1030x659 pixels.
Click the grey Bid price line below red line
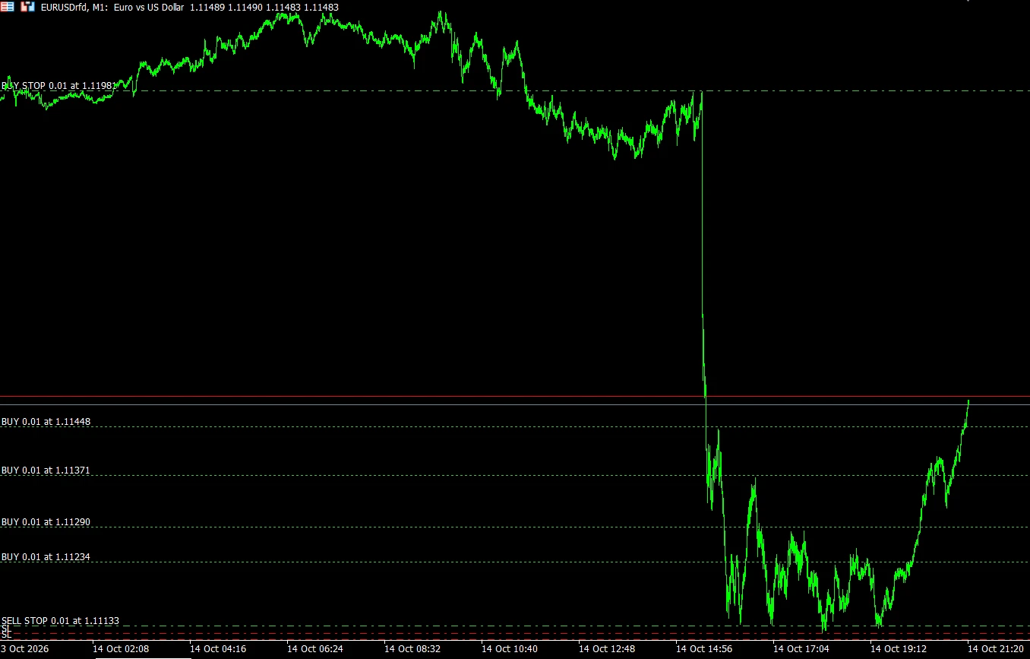coord(515,404)
